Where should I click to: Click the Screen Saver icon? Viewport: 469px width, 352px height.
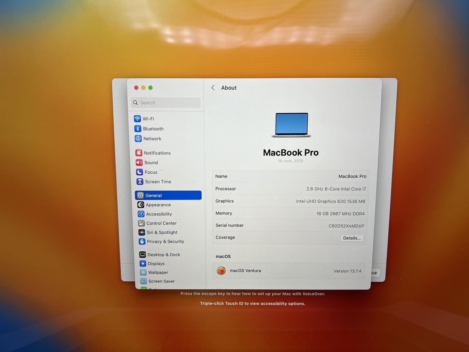point(143,281)
